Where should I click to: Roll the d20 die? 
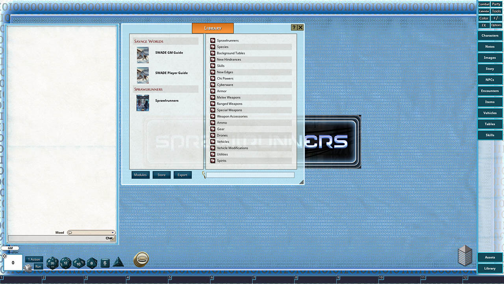[x=52, y=263]
